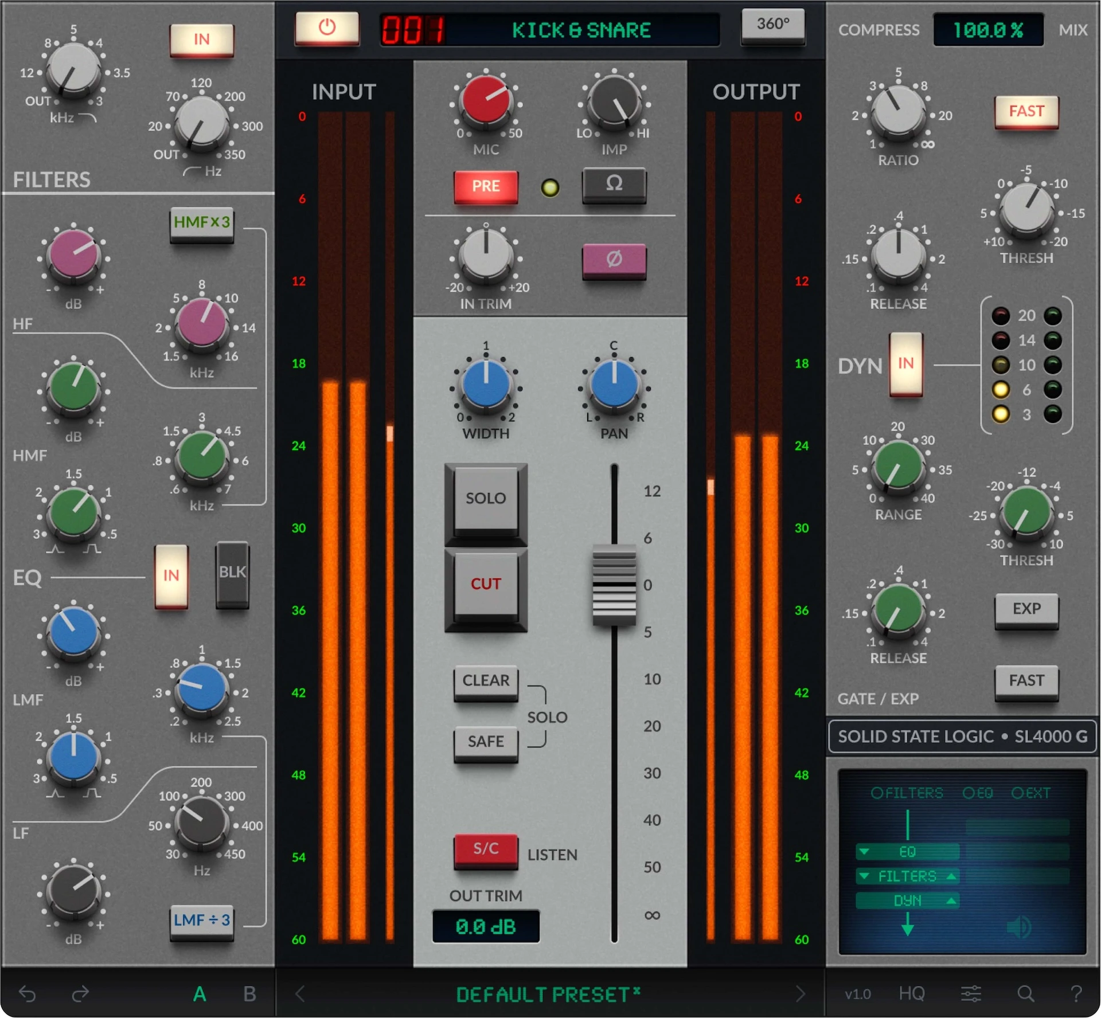This screenshot has height=1018, width=1101.
Task: Click the plugin power bypass icon
Action: coord(327,27)
